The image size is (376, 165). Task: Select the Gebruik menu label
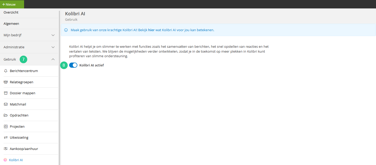10,59
